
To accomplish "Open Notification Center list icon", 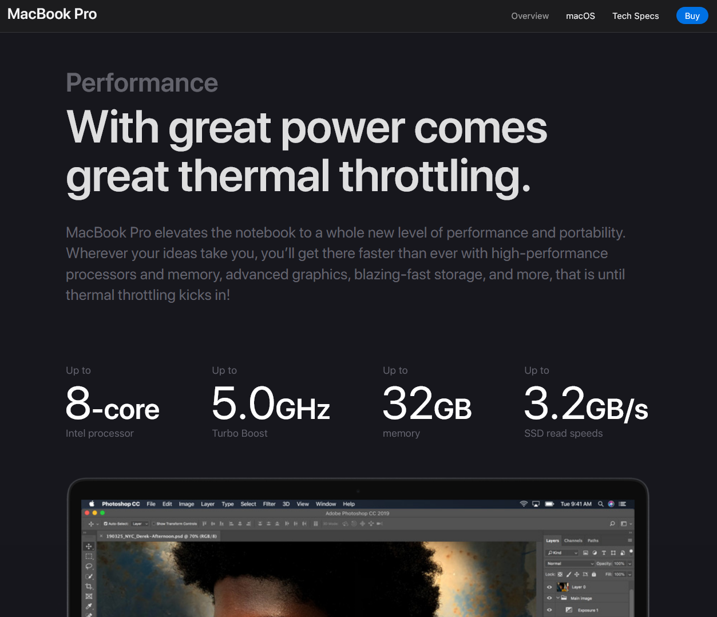I will tap(623, 504).
